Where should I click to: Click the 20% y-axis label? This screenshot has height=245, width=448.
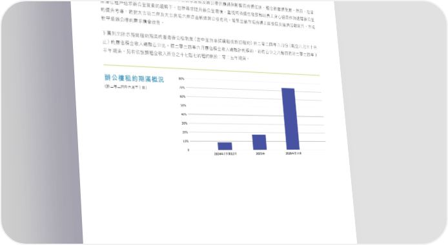(x=185, y=132)
